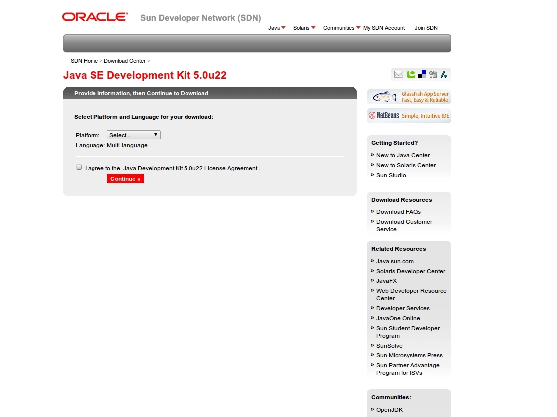This screenshot has width=557, height=417.
Task: Bookmark the page on del.icio.us
Action: 421,74
